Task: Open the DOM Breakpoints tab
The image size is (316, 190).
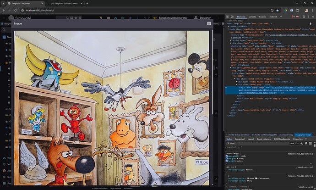Action: click(282, 139)
